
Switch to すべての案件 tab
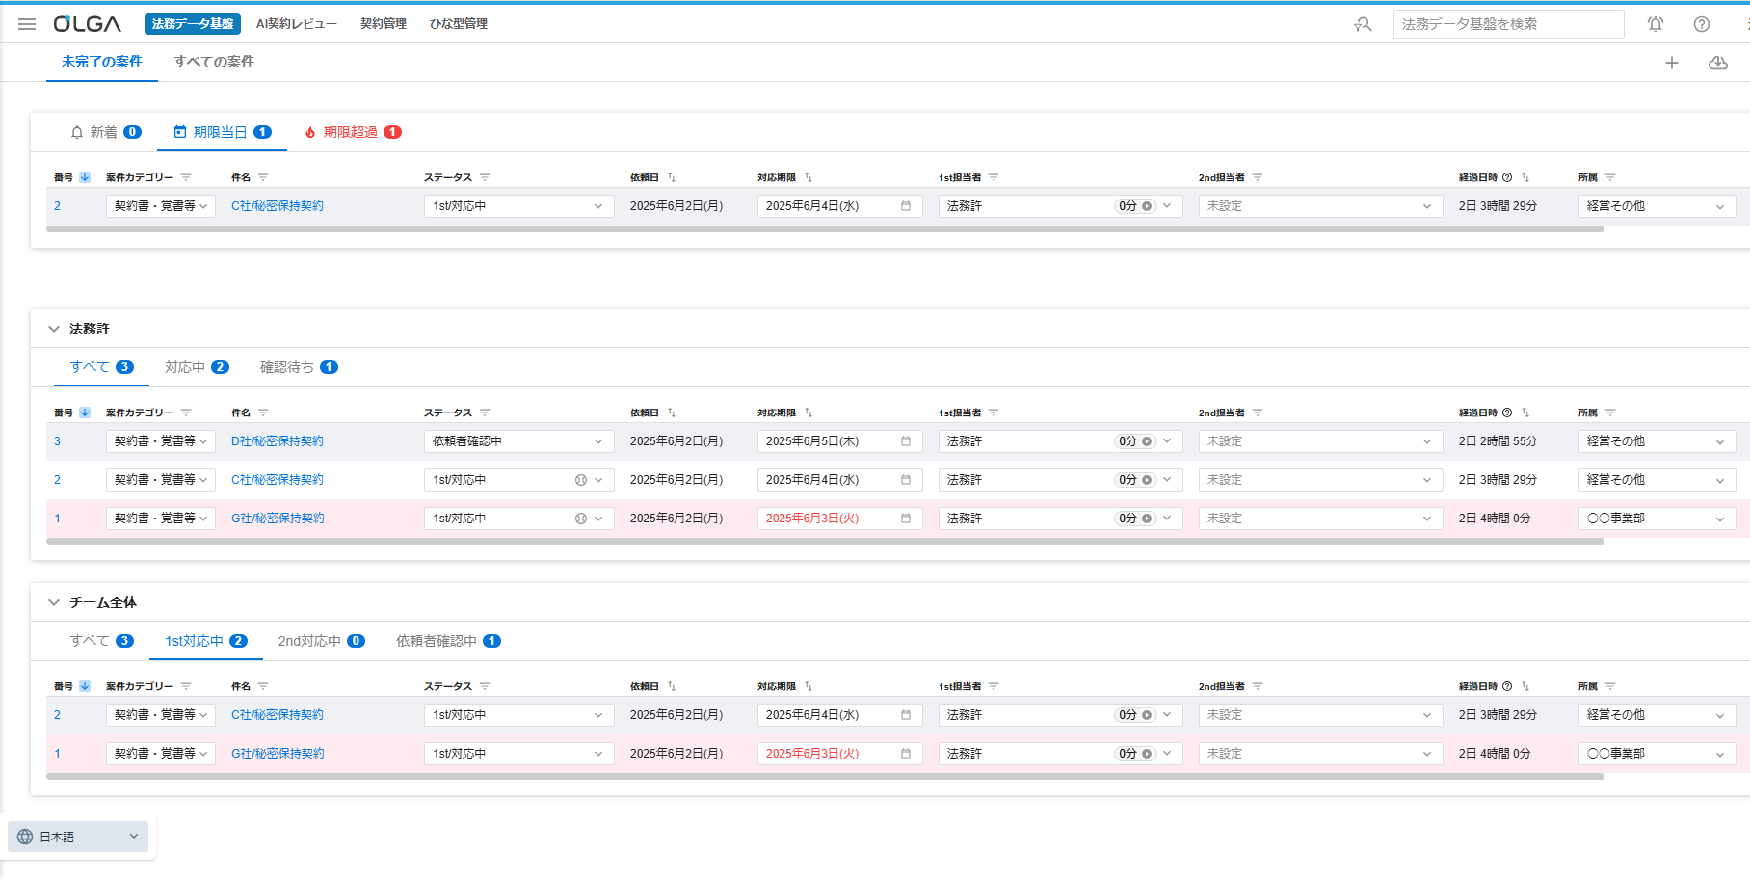coord(214,62)
